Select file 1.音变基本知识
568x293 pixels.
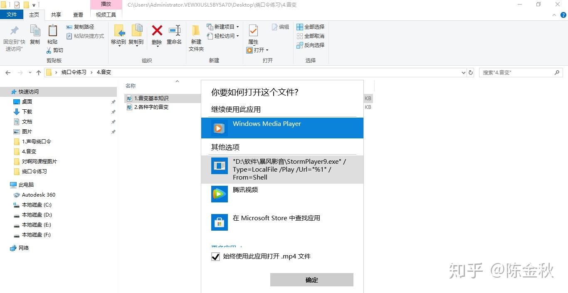[x=151, y=98]
